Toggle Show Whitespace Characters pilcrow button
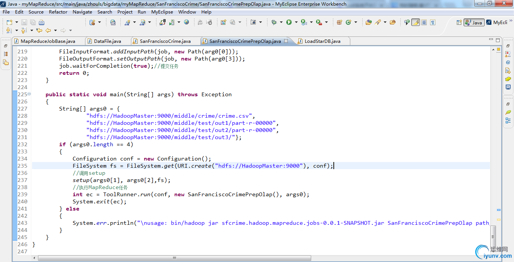This screenshot has height=262, width=514. (x=433, y=22)
